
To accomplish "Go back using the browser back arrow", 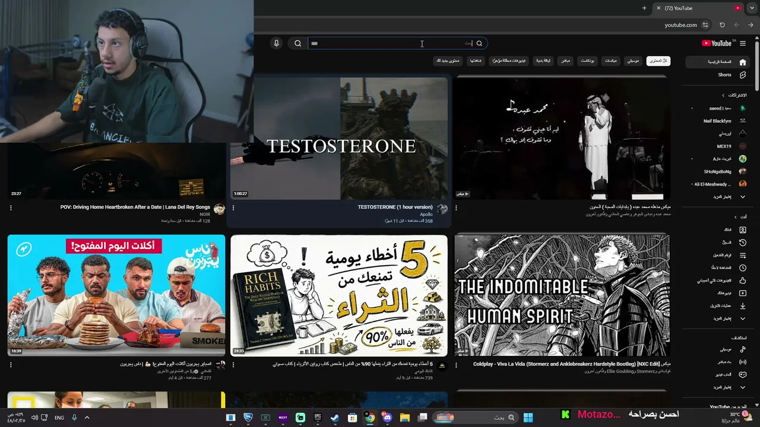I will coord(737,25).
